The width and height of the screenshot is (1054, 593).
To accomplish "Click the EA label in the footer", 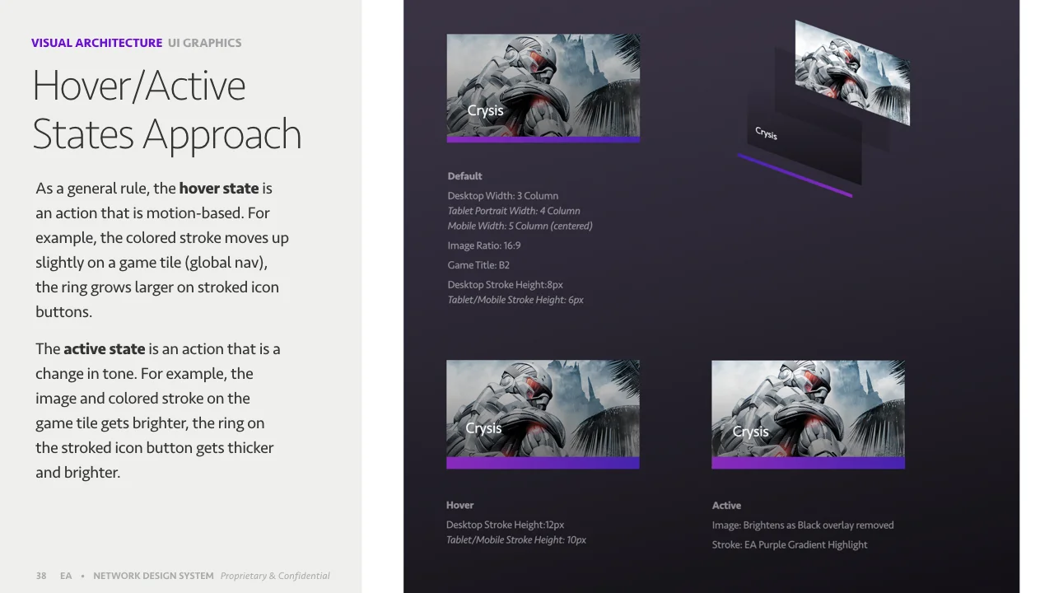I will (x=66, y=576).
